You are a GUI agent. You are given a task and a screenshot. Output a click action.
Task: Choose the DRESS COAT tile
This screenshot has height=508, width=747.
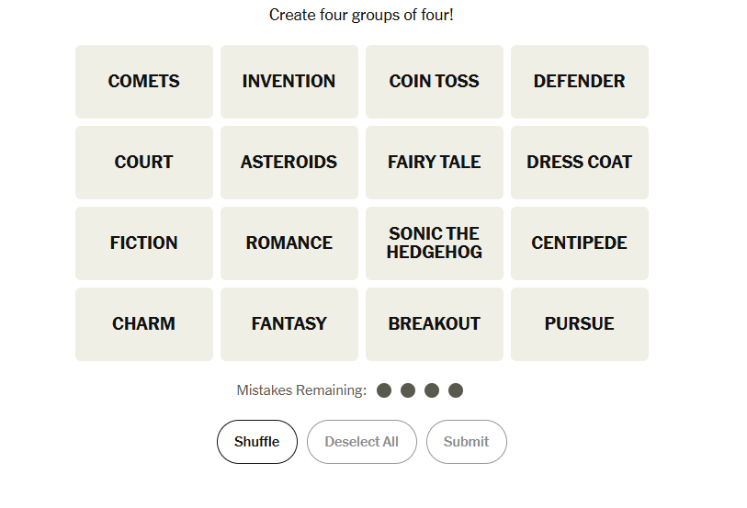[x=580, y=163]
